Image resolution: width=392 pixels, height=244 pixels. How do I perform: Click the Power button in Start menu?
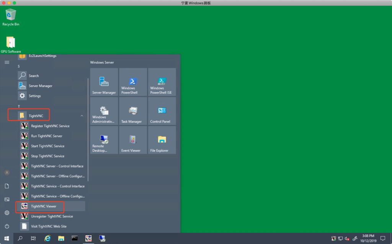click(7, 226)
